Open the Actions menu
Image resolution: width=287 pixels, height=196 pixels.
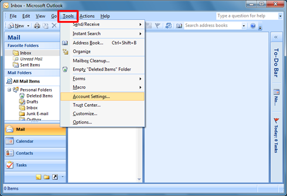pos(87,16)
